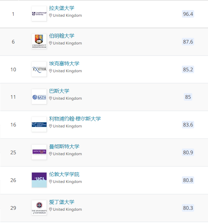Open the 伯明翰大学 university link
Image resolution: width=208 pixels, height=223 pixels.
tap(62, 36)
